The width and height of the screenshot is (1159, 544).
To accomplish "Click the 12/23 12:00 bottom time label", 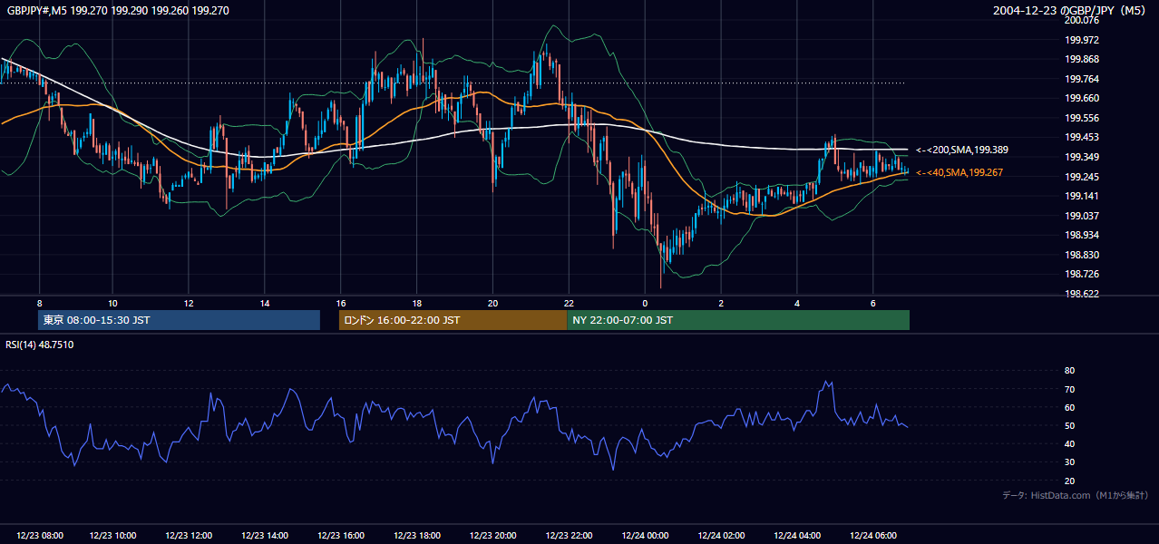I will pyautogui.click(x=190, y=535).
